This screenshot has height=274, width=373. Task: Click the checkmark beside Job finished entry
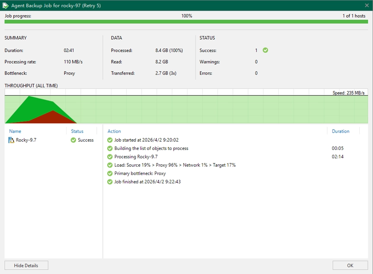click(110, 182)
